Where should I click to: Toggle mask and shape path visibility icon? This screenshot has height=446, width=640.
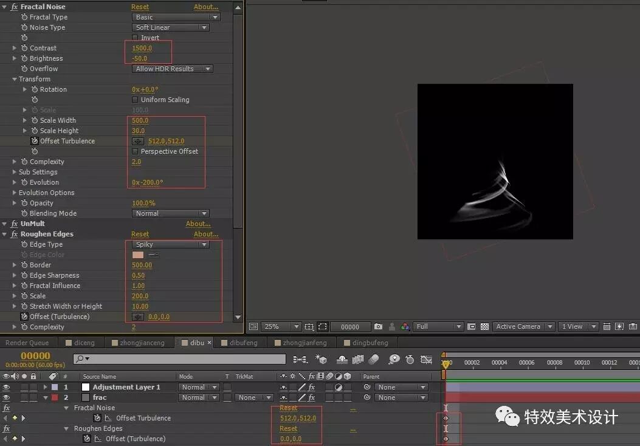[x=323, y=326]
